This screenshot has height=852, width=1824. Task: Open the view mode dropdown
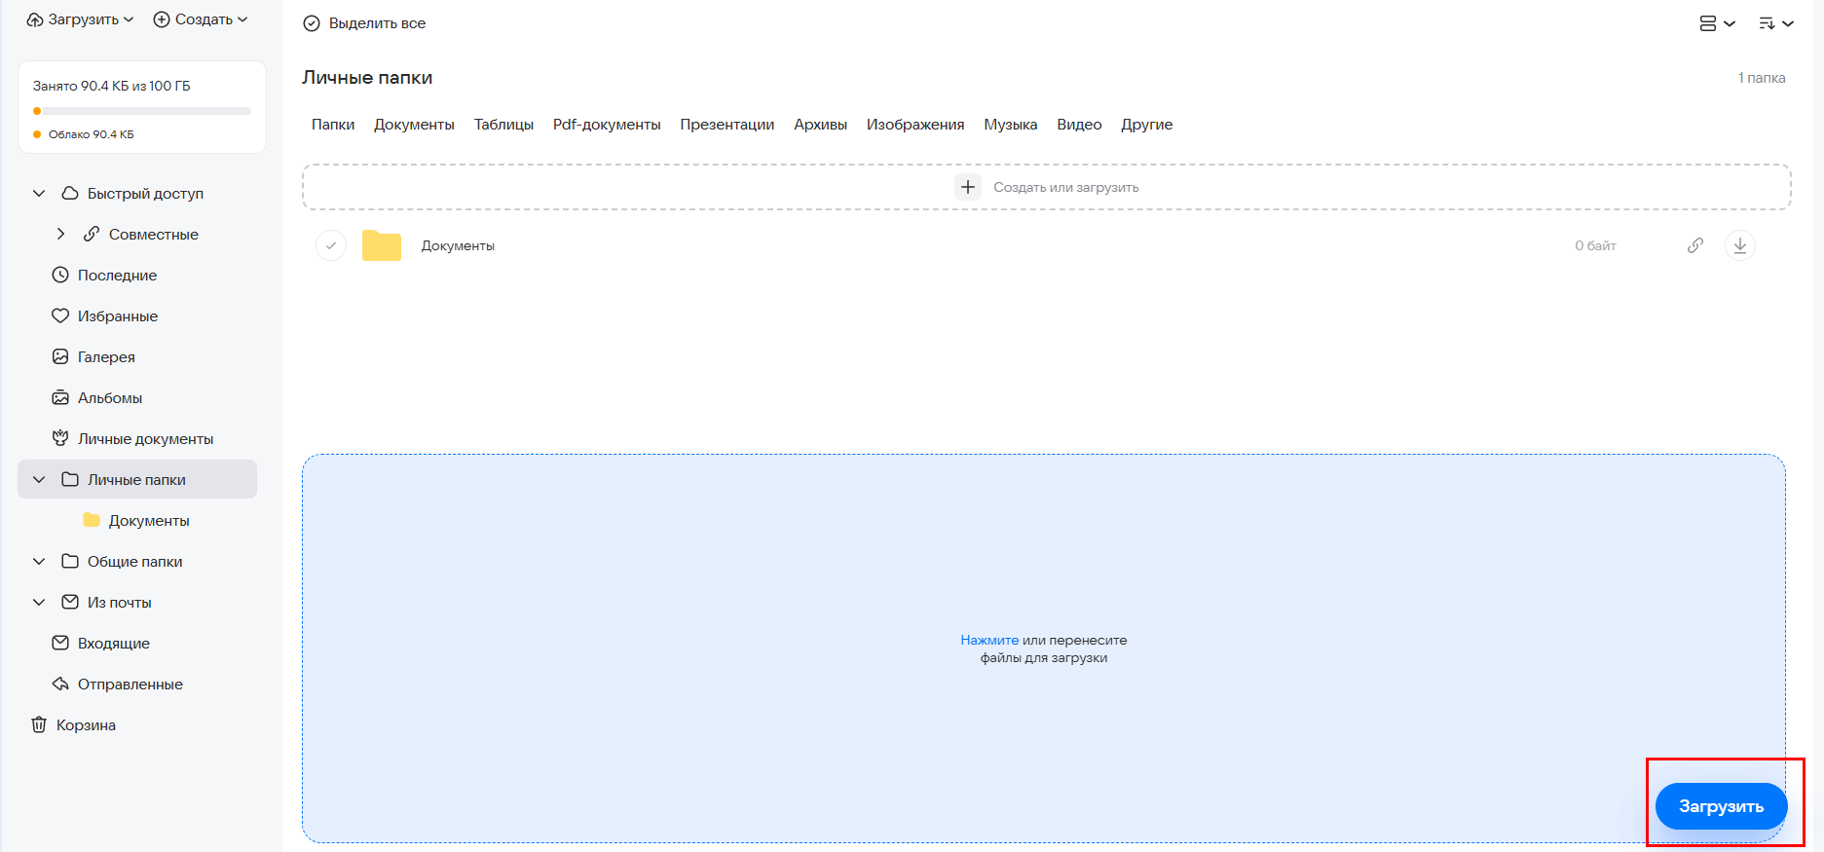tap(1717, 23)
